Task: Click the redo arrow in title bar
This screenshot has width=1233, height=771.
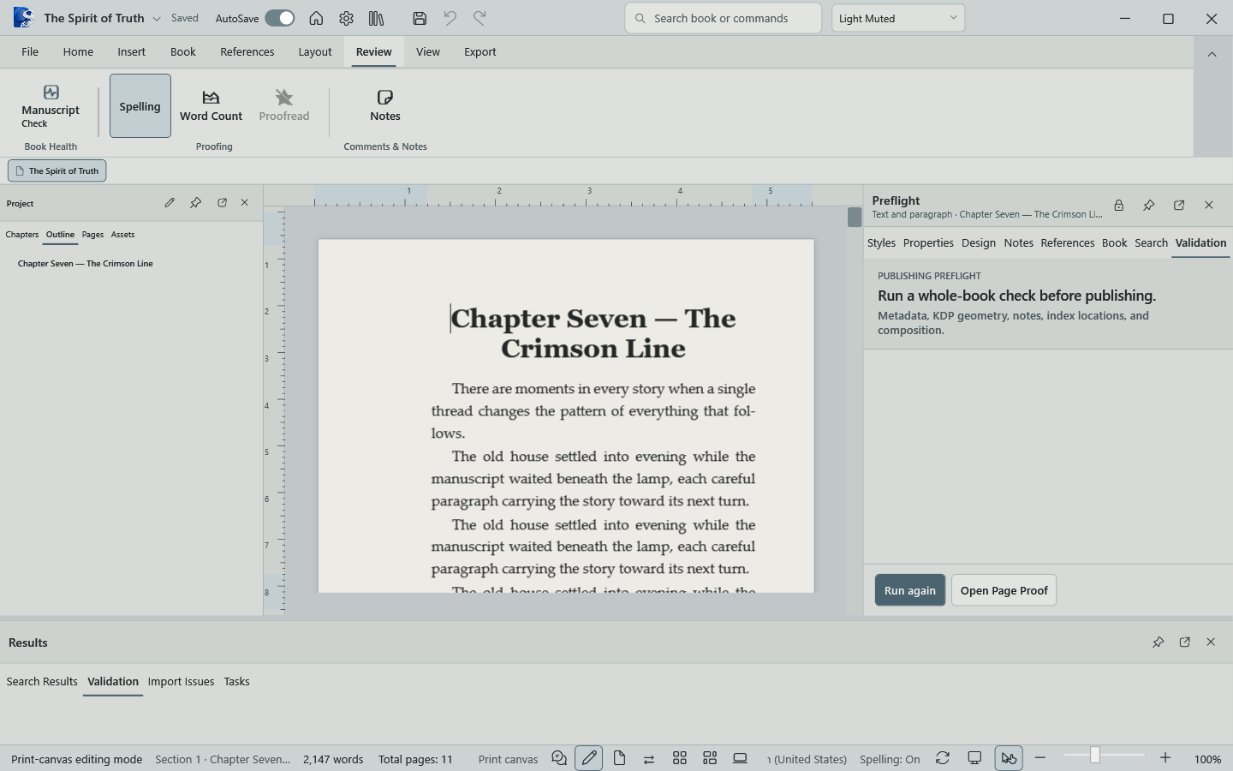Action: (x=479, y=18)
